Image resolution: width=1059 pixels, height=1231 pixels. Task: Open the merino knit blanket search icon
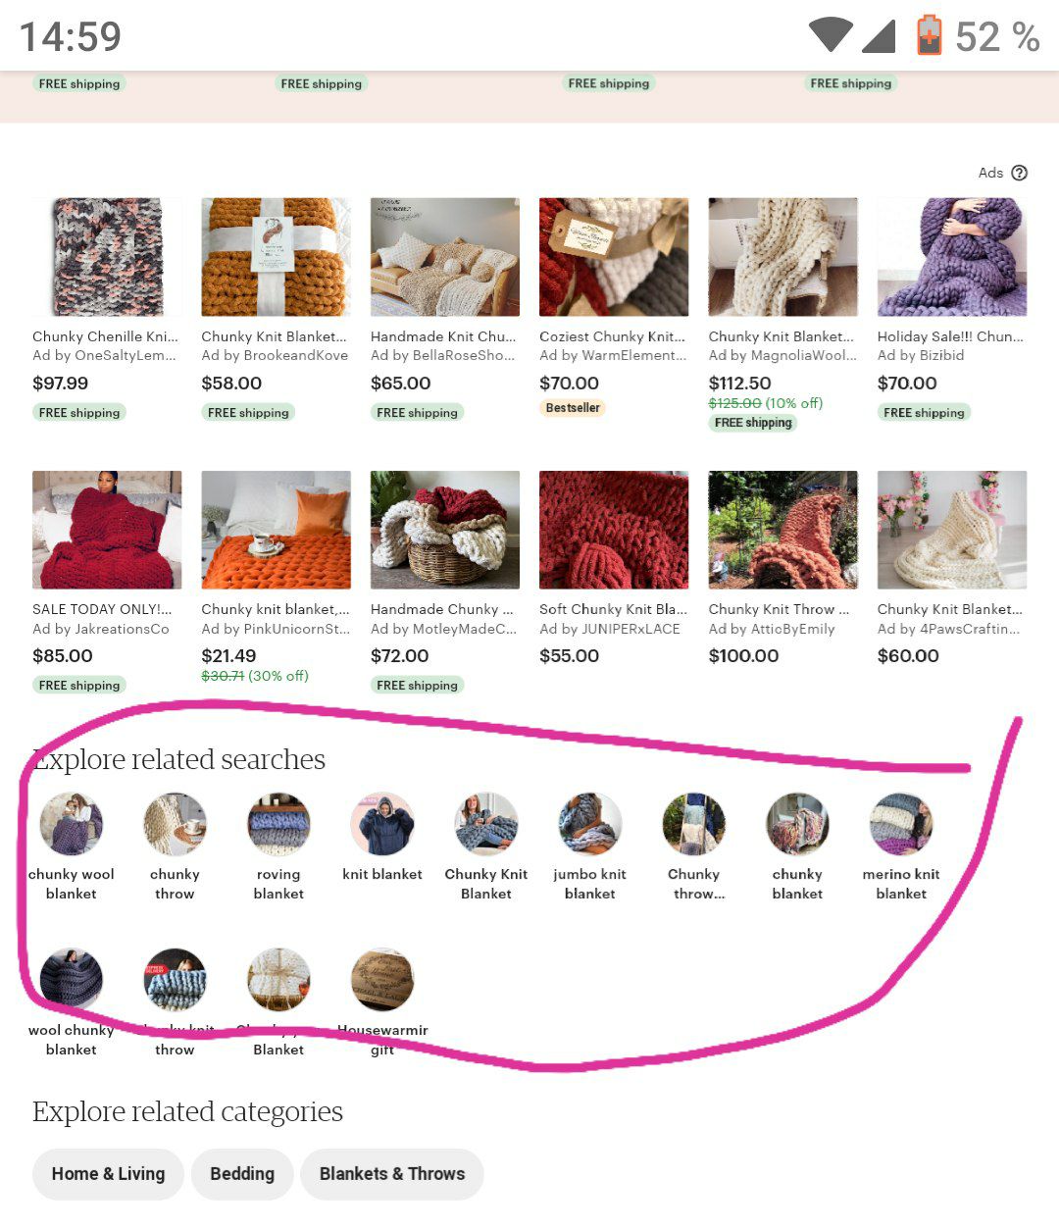[901, 824]
